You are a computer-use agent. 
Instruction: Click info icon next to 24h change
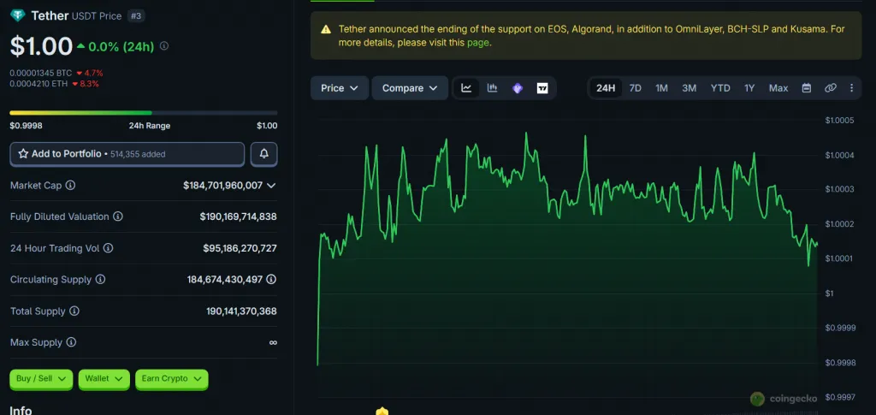pyautogui.click(x=163, y=46)
